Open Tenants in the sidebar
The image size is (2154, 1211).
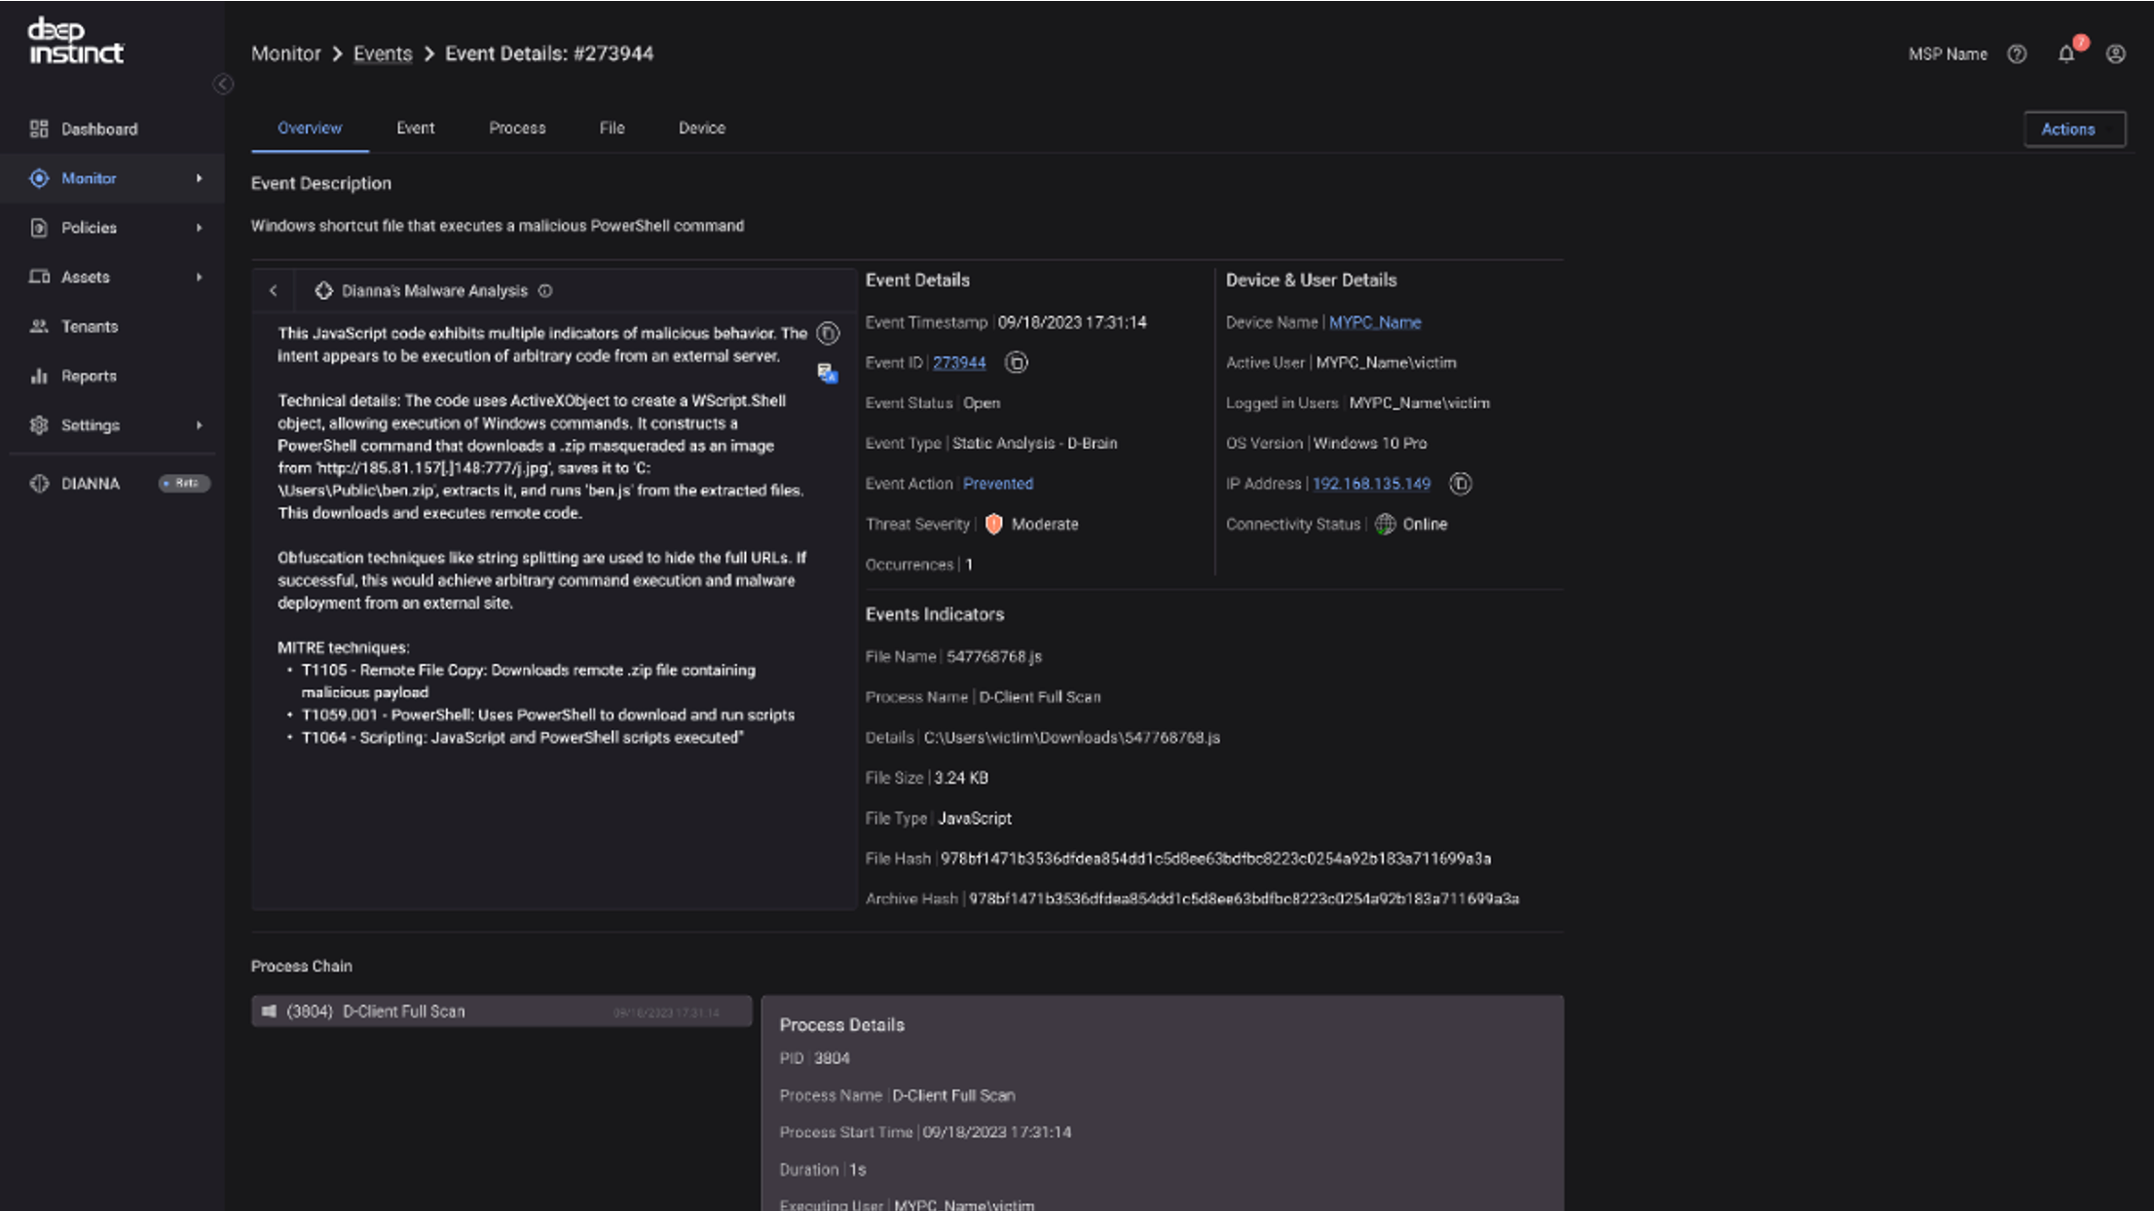(112, 326)
